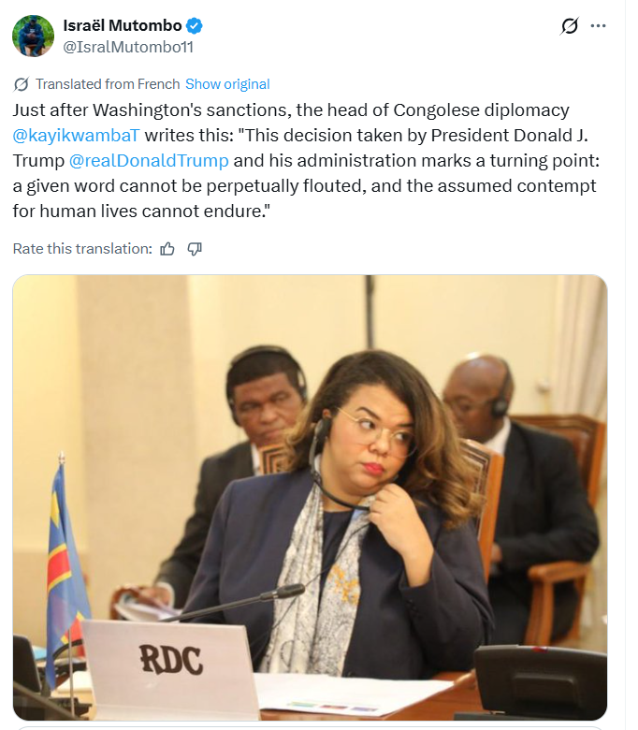Click the translation icon before 'Translated from French'

coord(22,84)
